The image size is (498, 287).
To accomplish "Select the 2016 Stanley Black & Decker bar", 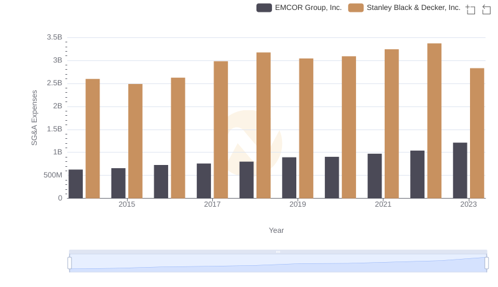I will point(178,138).
